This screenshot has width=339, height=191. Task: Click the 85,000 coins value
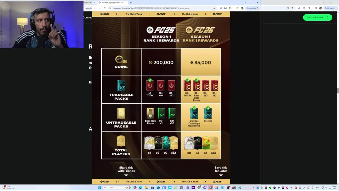(x=201, y=62)
